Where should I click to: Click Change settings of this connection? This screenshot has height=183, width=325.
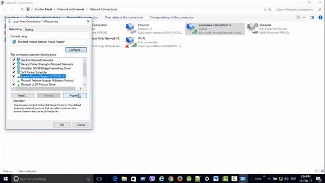click(172, 17)
